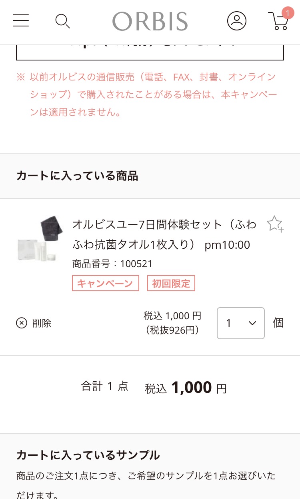Click the キャンペーン tag

pyautogui.click(x=105, y=283)
